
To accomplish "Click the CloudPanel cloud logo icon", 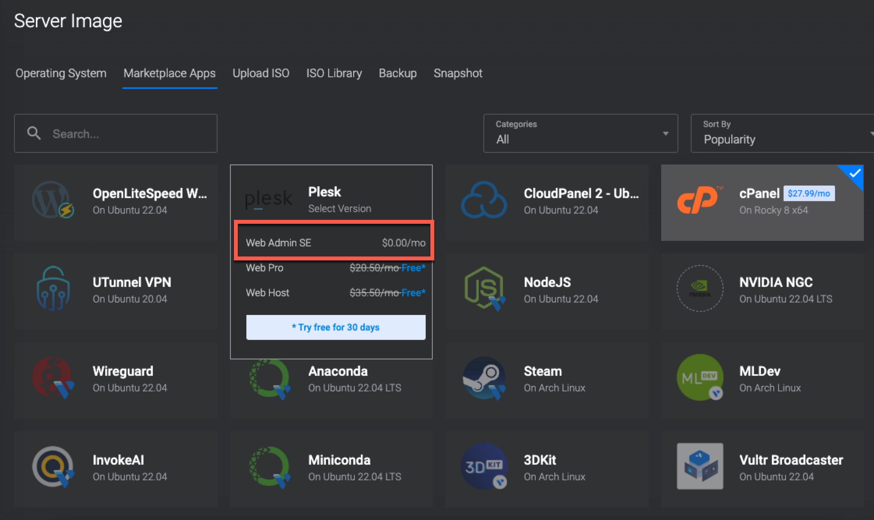I will point(484,200).
